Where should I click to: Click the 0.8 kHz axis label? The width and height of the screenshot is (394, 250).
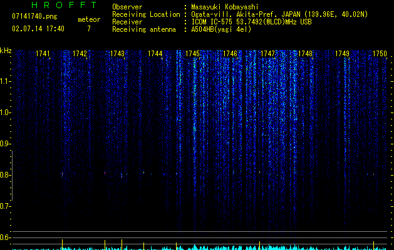[5, 175]
